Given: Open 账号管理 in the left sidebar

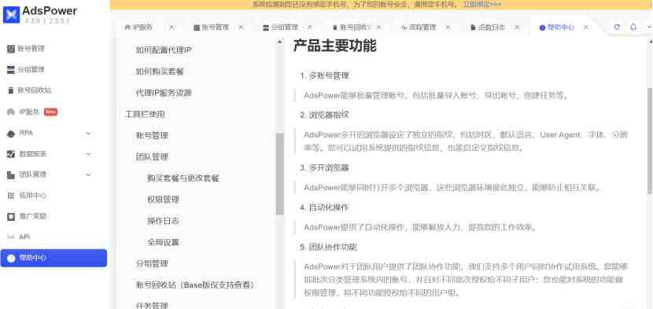Looking at the screenshot, I should tap(26, 49).
